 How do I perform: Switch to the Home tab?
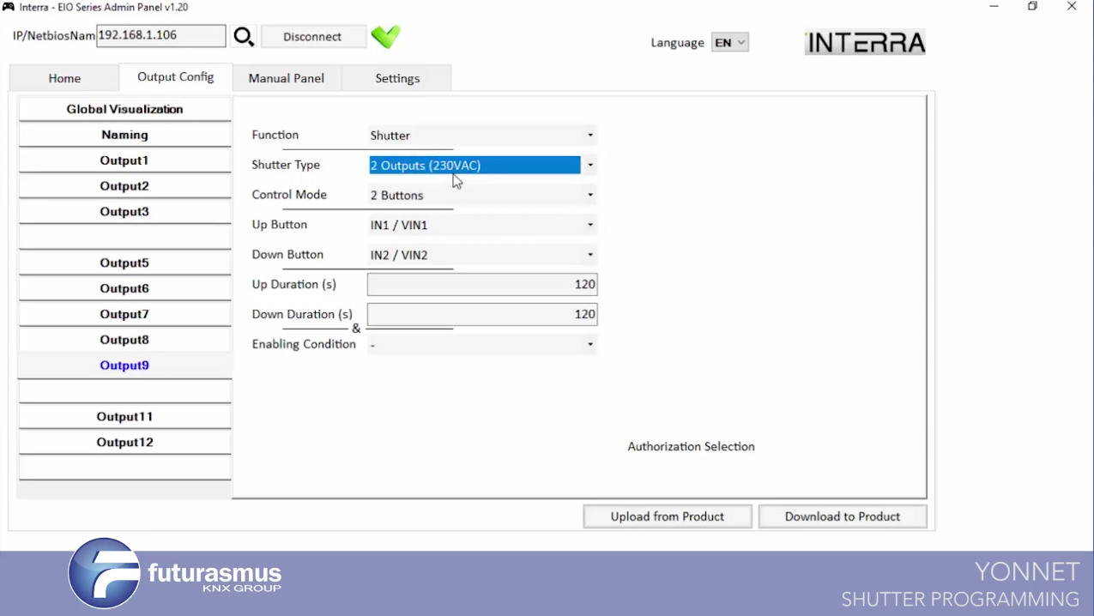64,78
